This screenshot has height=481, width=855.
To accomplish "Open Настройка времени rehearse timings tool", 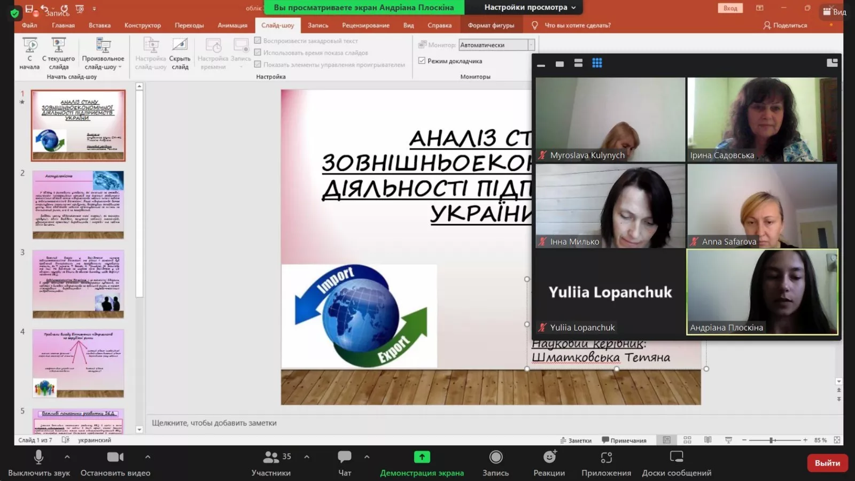I will coord(213,53).
